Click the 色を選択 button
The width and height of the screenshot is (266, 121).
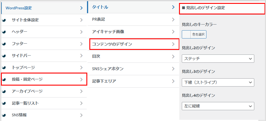(198, 35)
